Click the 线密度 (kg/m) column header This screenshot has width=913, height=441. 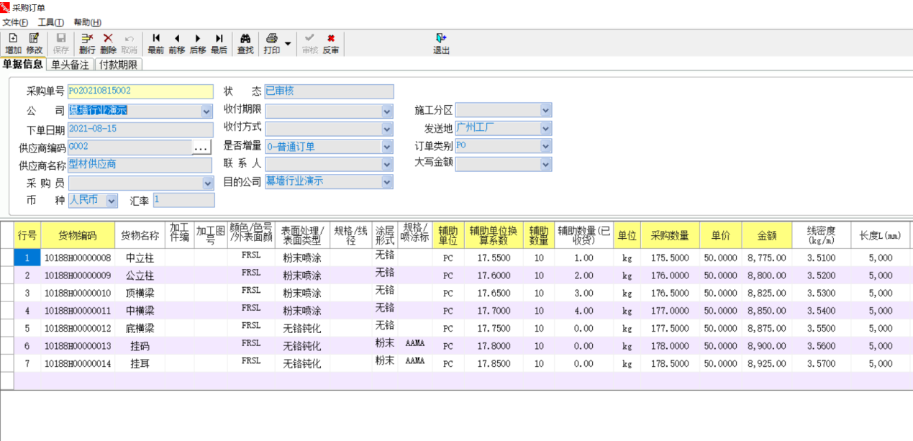tap(821, 235)
